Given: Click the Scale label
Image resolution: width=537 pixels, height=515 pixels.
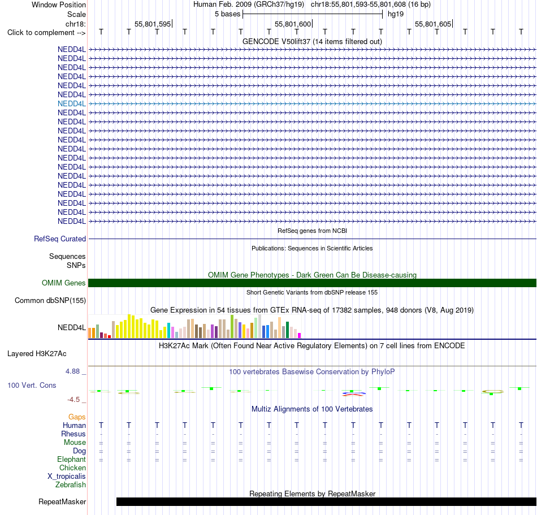Looking at the screenshot, I should [77, 14].
